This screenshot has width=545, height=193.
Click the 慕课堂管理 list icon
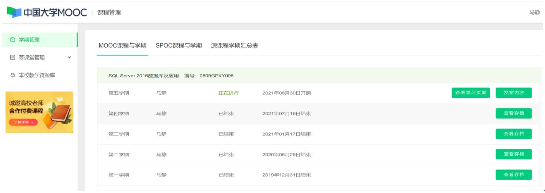click(x=12, y=58)
